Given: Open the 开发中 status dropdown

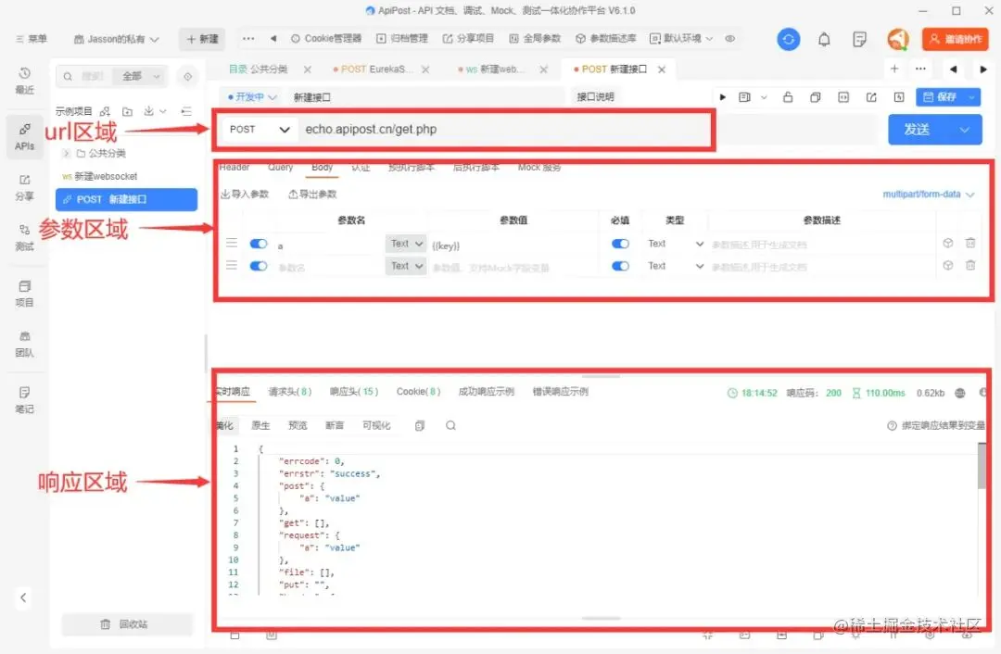Looking at the screenshot, I should [252, 97].
